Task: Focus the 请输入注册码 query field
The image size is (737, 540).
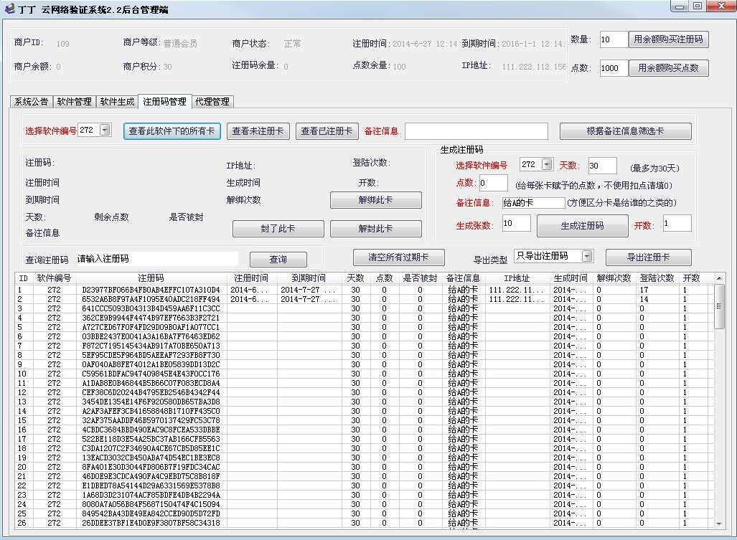Action: pyautogui.click(x=157, y=259)
